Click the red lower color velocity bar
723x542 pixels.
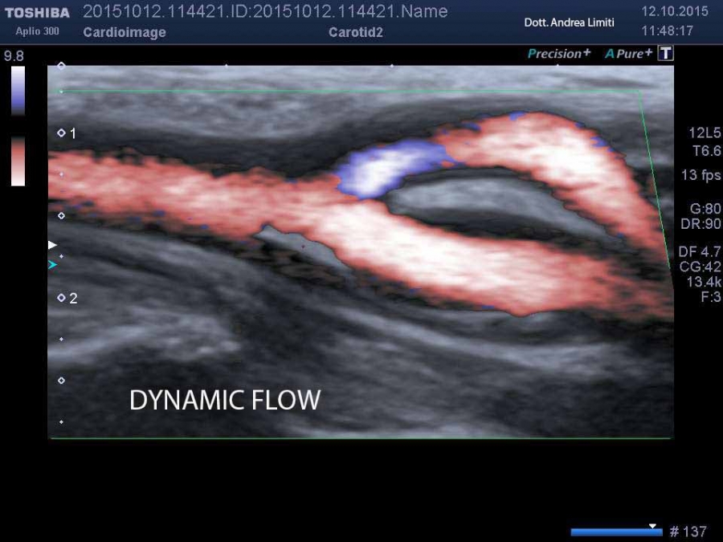[x=18, y=161]
